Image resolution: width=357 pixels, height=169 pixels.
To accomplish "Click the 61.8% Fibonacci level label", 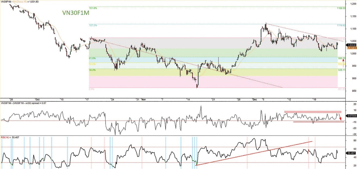I will pos(93,58).
